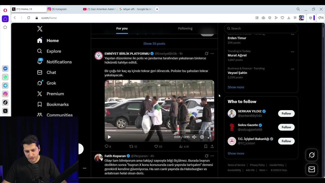Screen dimensions: 325x183
Task: Follow T.C. İçişleri Bakanlığı
Action: click(286, 141)
